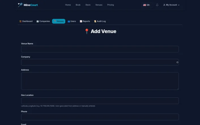Open the Book page link

coord(78,5)
